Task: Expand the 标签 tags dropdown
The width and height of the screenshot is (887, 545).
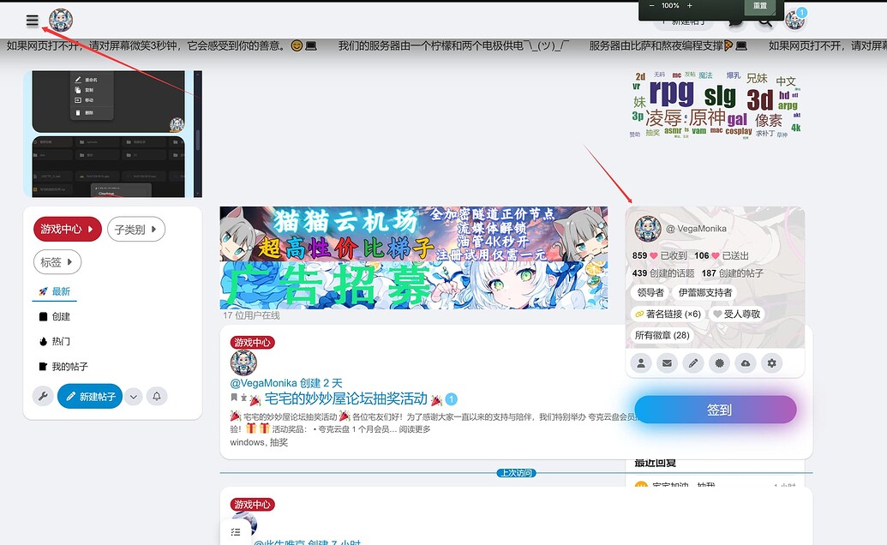Action: click(x=57, y=261)
